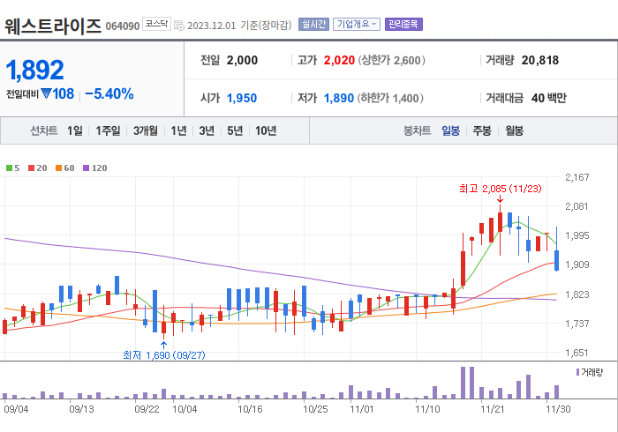Click the 11/10 date axis label
618x432 pixels.
click(x=427, y=409)
